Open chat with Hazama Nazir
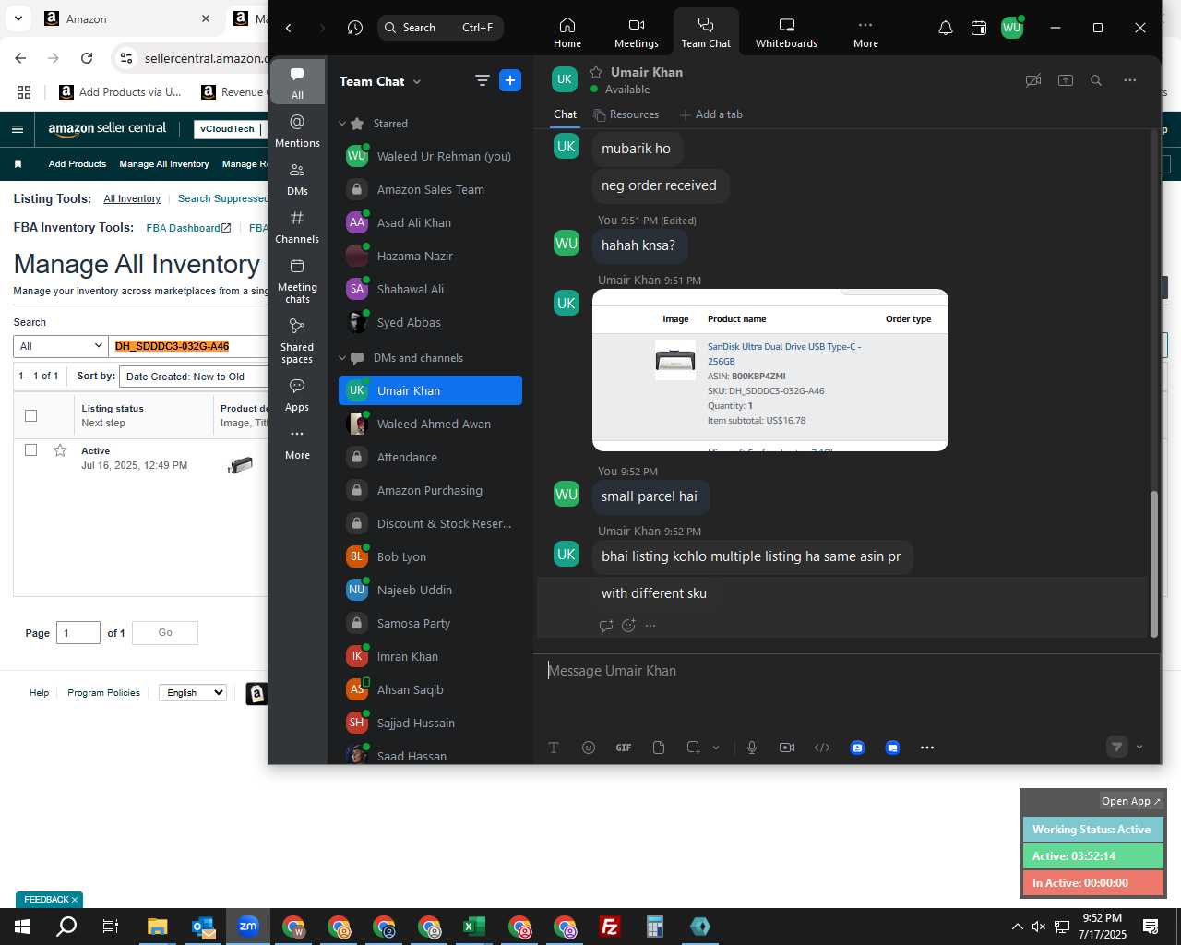The image size is (1181, 945). [430, 256]
